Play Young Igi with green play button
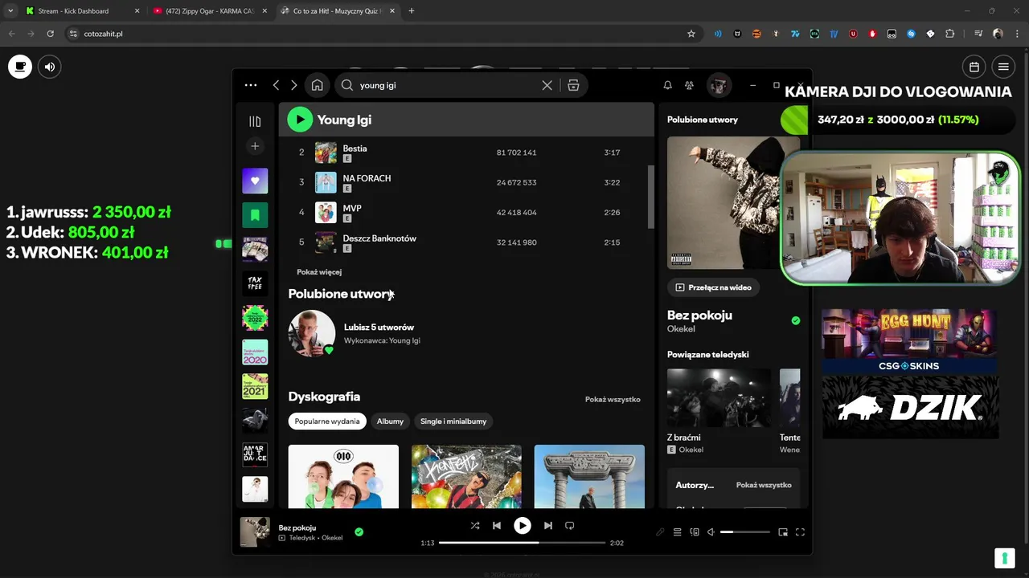 300,120
